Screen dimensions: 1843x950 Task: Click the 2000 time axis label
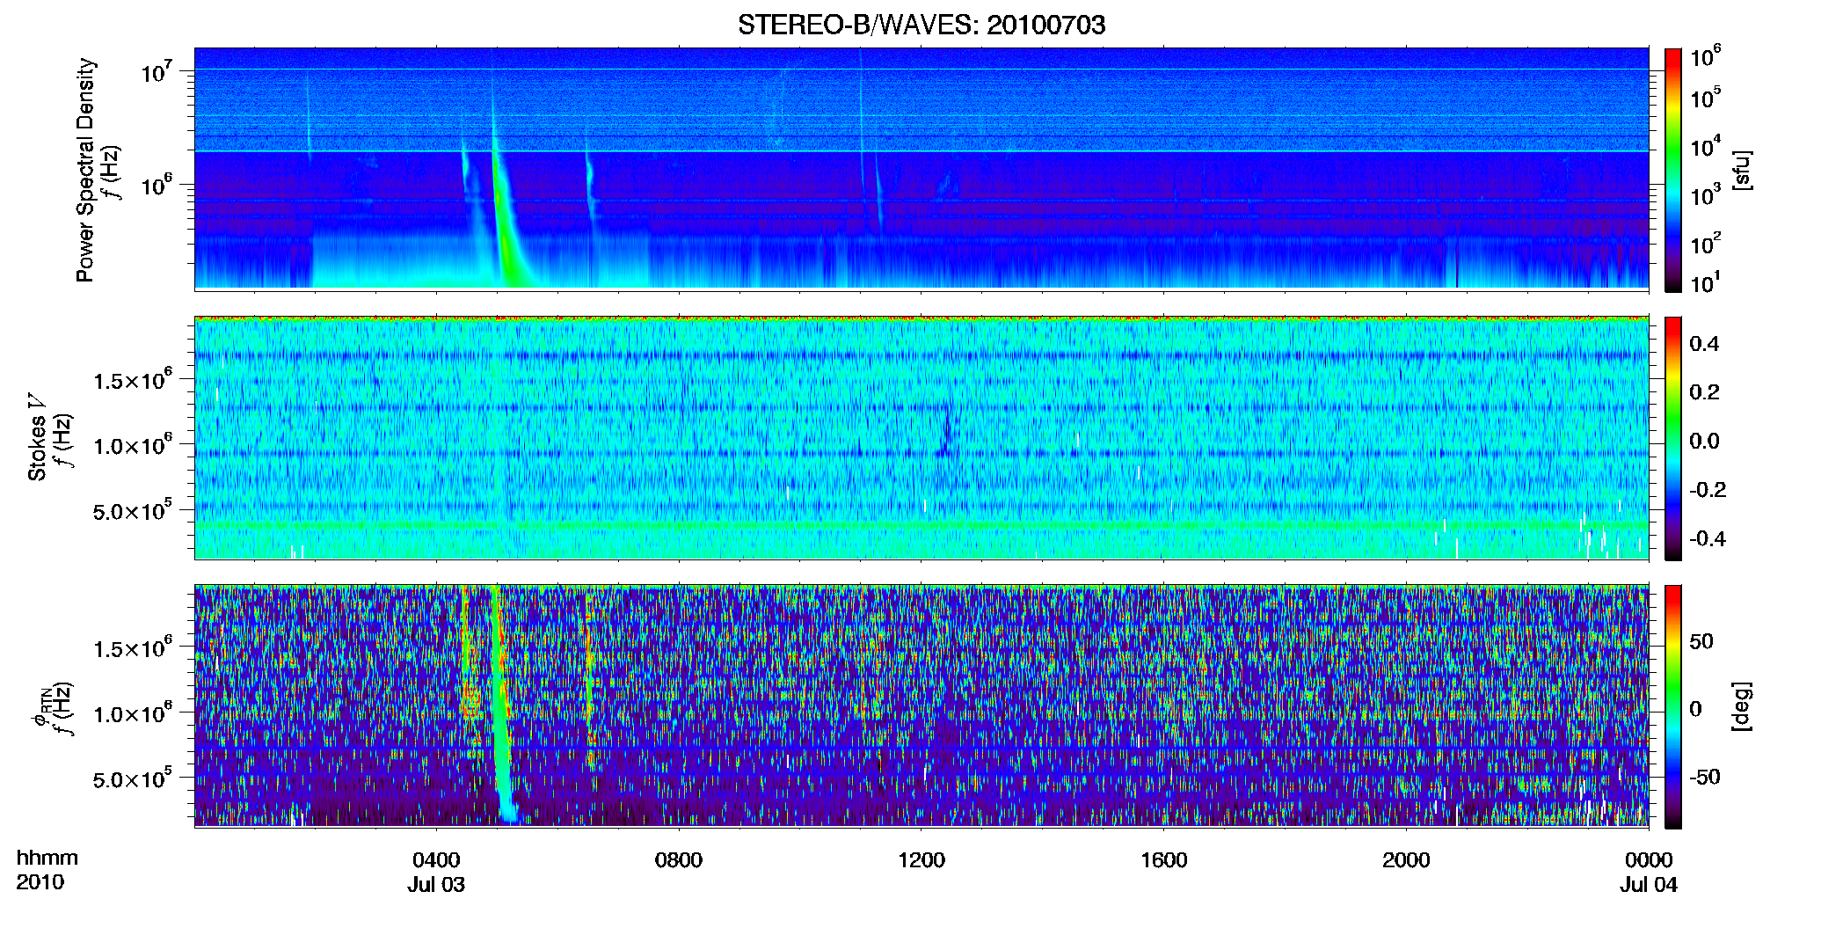[x=1406, y=859]
